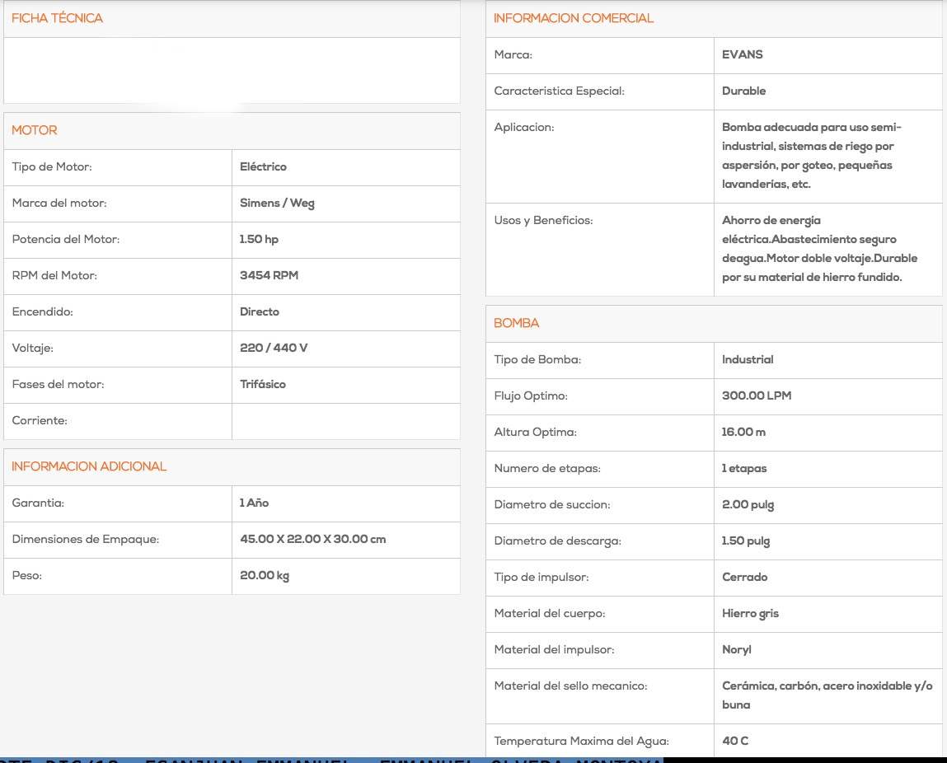Click the FICHA TÉCNICA section header
The height and width of the screenshot is (763, 947).
[57, 18]
